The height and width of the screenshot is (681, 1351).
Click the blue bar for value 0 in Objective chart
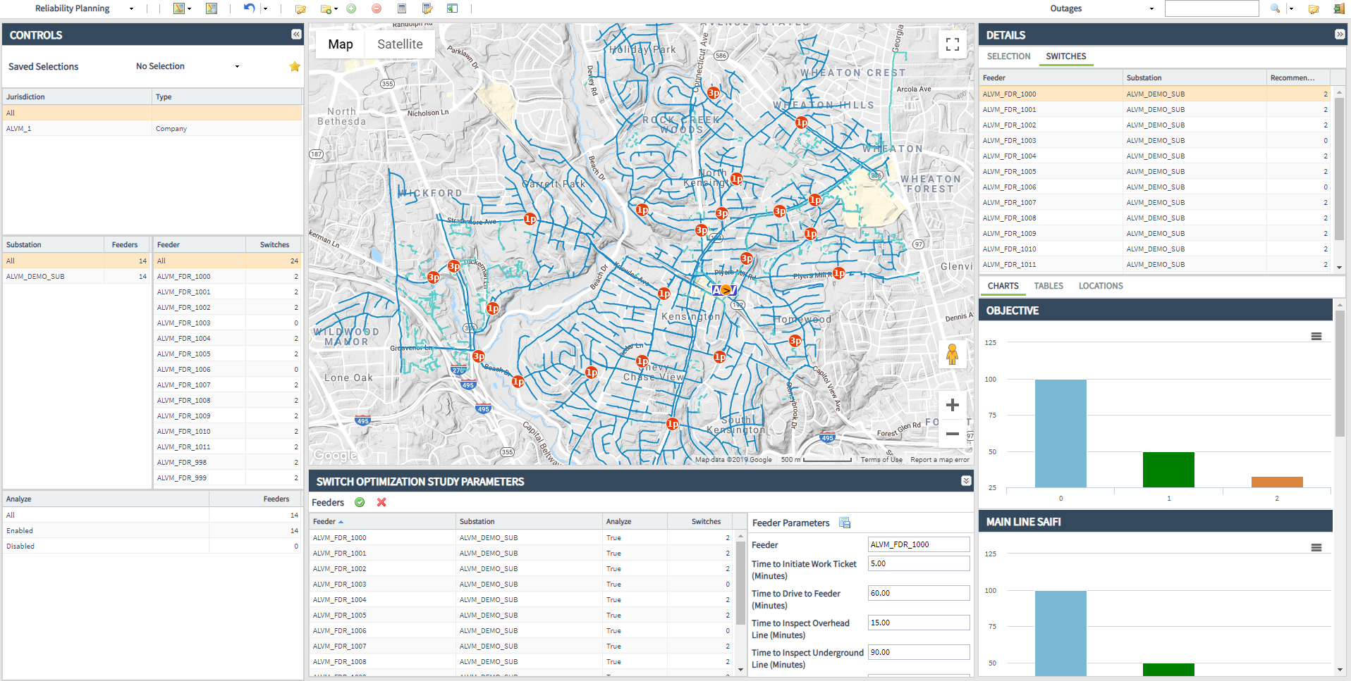(1060, 433)
